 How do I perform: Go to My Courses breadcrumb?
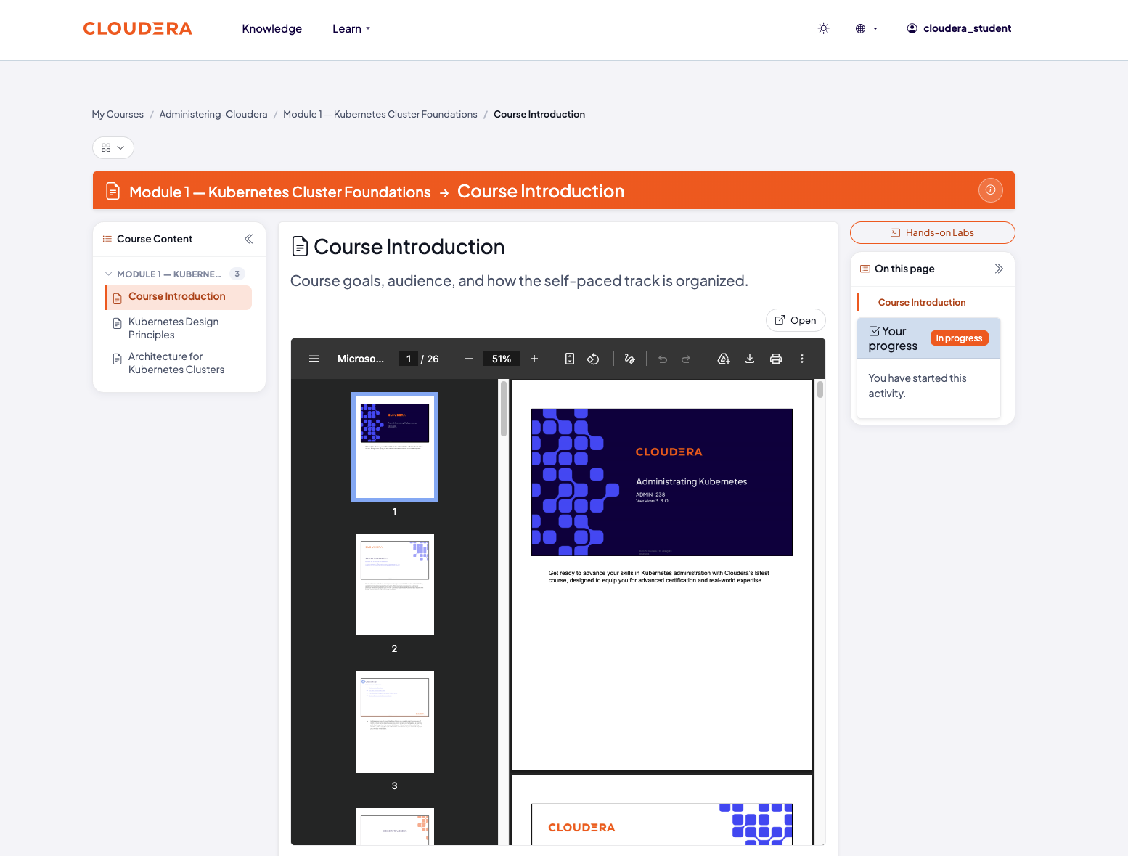pyautogui.click(x=118, y=114)
